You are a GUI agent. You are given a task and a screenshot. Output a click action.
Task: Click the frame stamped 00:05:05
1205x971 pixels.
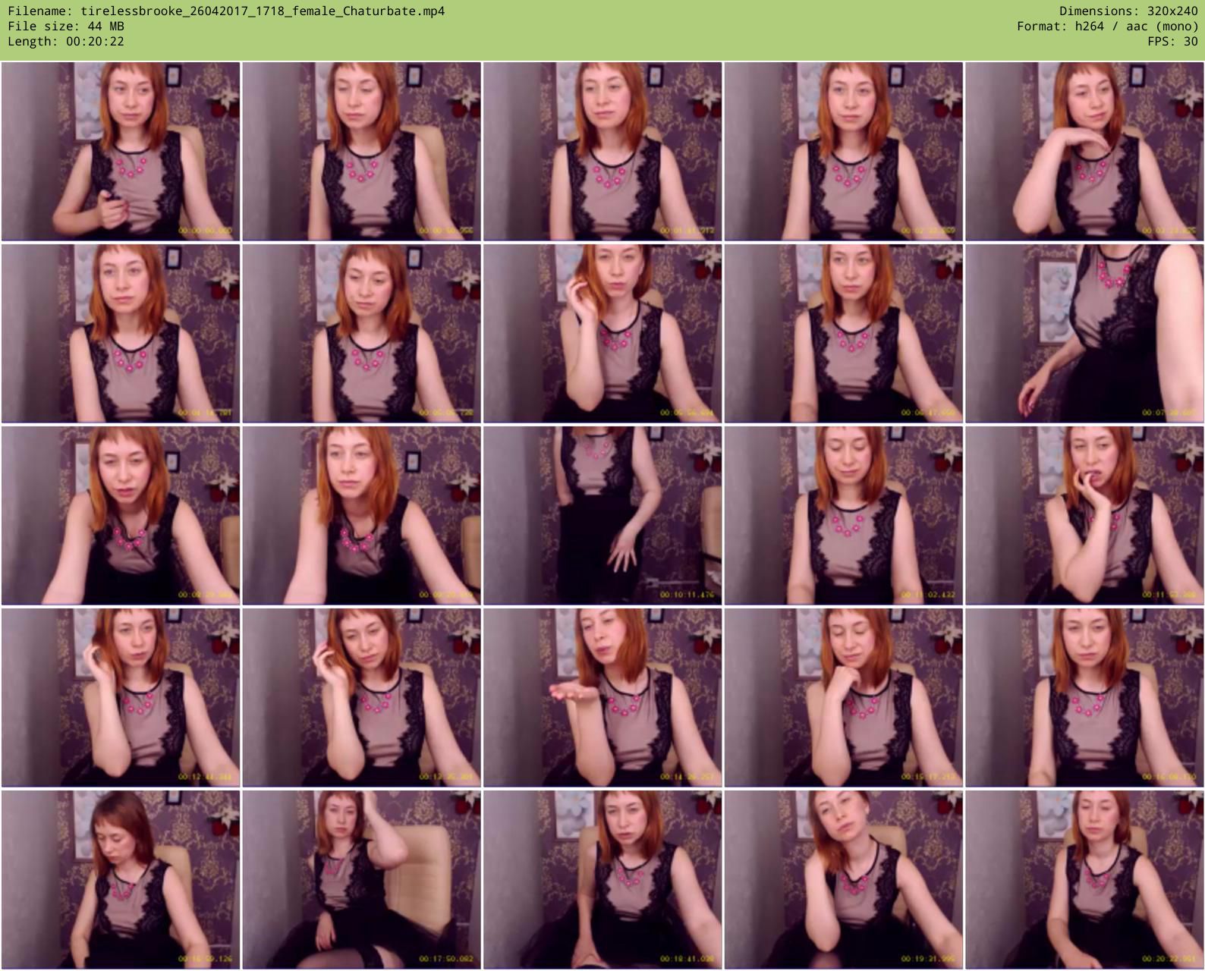(x=361, y=334)
